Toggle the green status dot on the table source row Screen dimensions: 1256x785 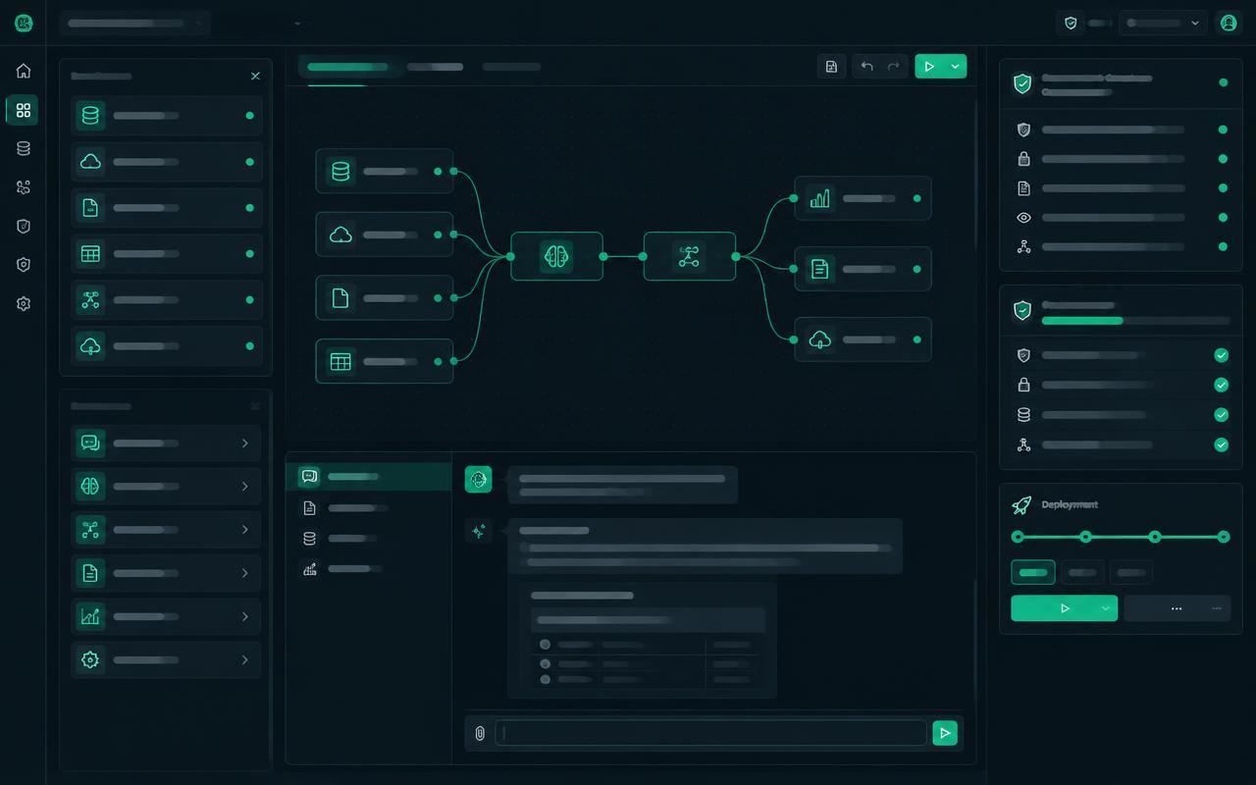pyautogui.click(x=249, y=254)
